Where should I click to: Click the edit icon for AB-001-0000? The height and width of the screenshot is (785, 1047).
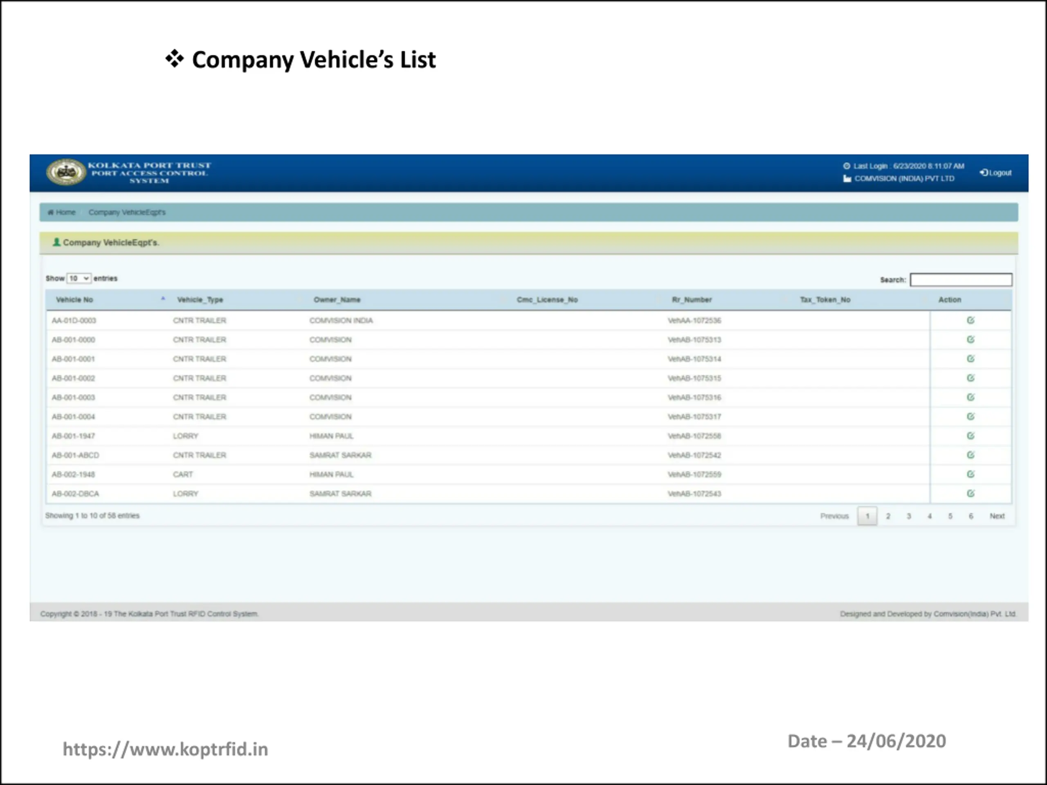971,339
